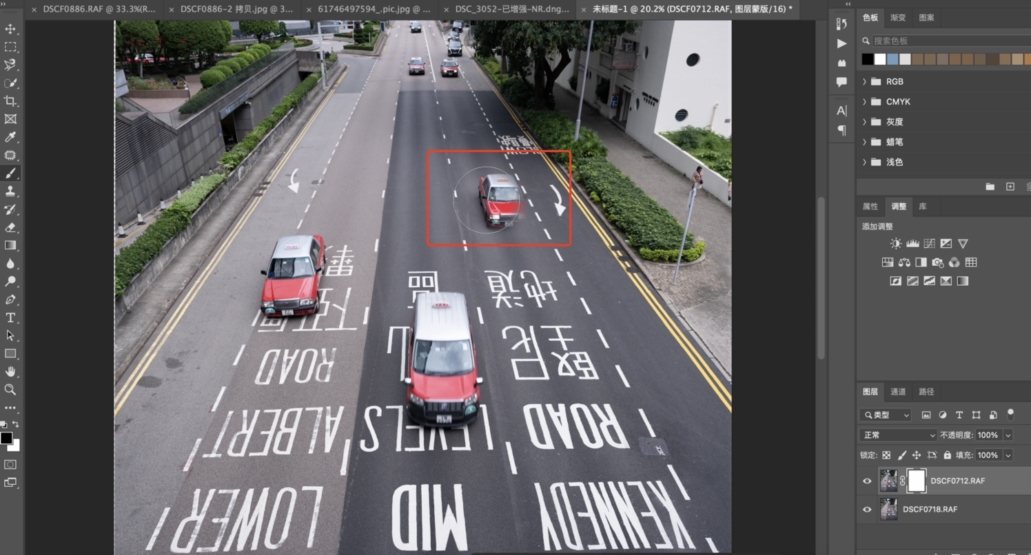Open the Edit Toolbar ellipsis menu
Image resolution: width=1031 pixels, height=555 pixels.
[10, 408]
